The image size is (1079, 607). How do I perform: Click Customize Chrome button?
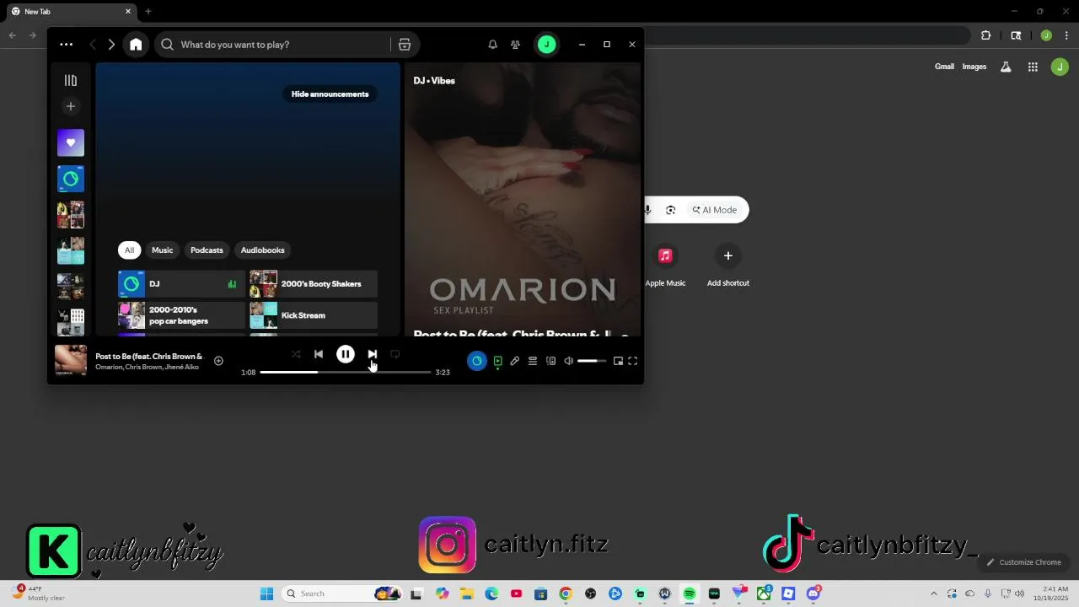[1024, 562]
